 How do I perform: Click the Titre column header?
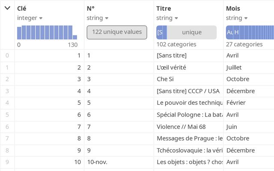pyautogui.click(x=164, y=8)
